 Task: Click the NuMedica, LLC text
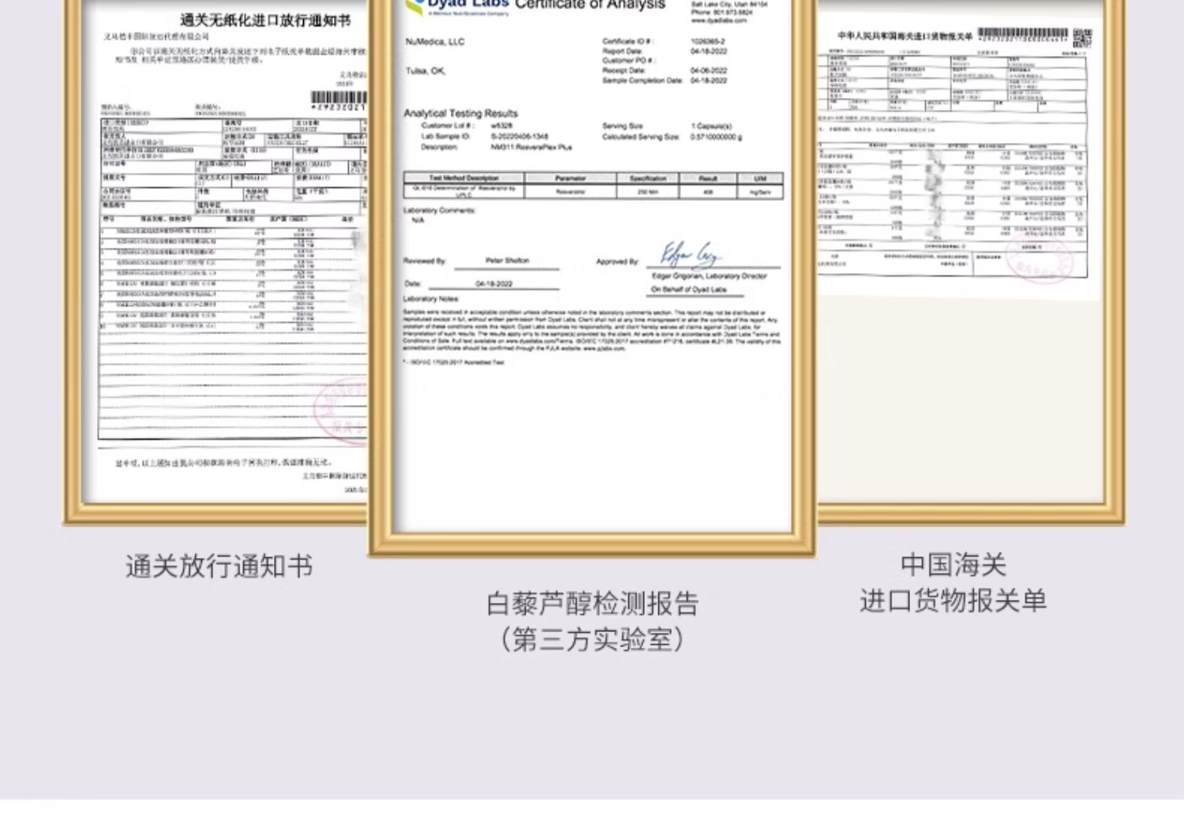click(435, 42)
